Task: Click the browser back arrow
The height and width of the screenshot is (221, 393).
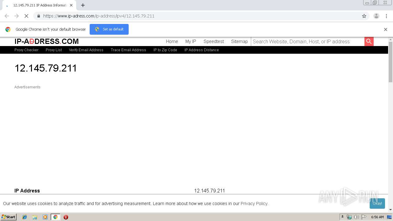Action: 7,16
